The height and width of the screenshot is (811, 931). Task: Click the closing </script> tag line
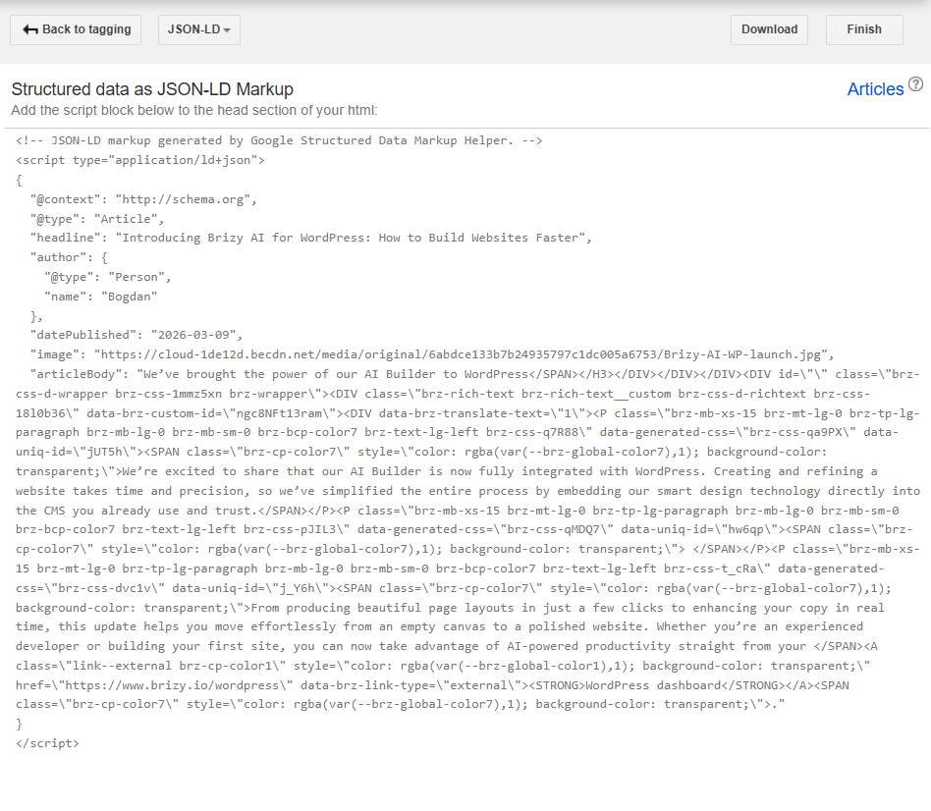pos(47,743)
